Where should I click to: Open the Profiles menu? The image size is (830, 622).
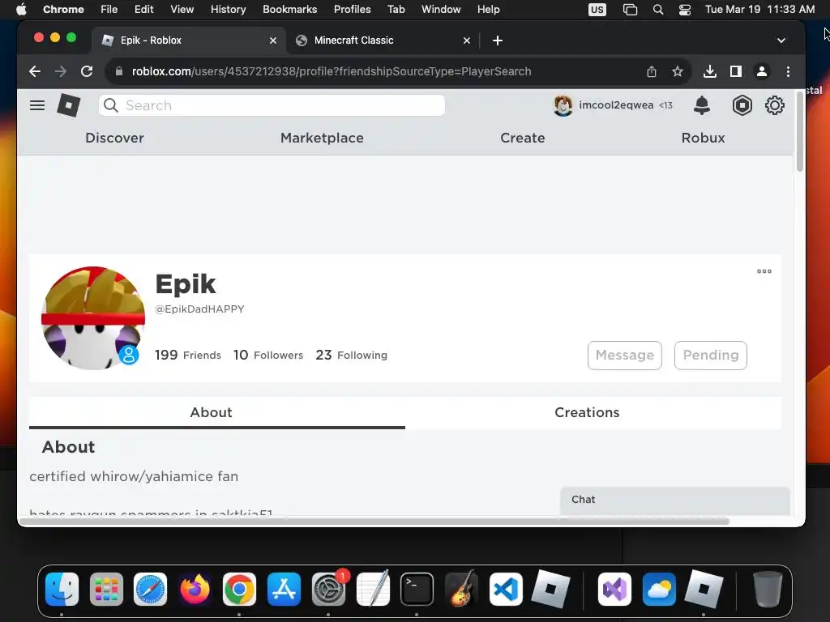coord(352,10)
